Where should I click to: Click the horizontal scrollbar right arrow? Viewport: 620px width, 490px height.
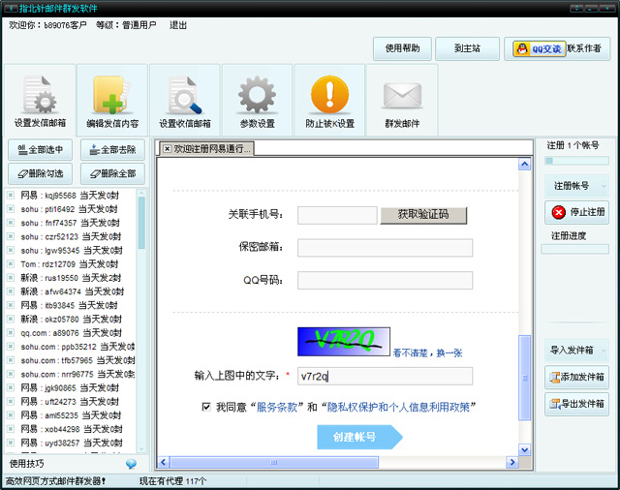tap(512, 462)
